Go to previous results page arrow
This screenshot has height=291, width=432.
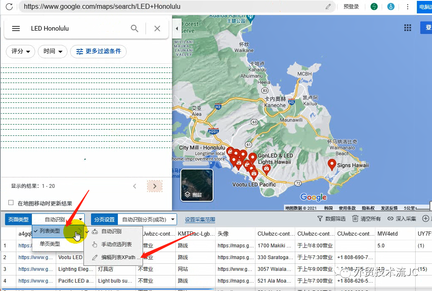pos(135,186)
